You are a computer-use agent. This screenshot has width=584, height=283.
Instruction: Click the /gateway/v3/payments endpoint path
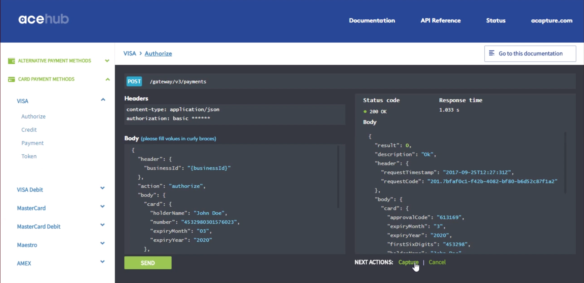point(178,82)
